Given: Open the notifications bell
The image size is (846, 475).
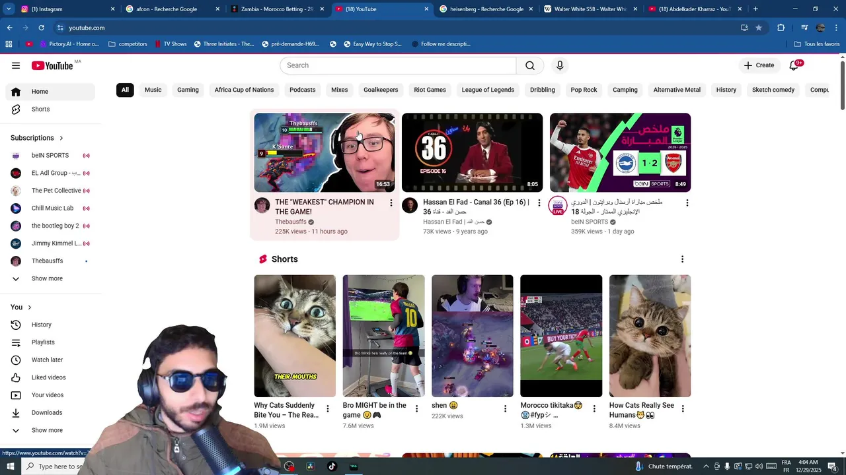Looking at the screenshot, I should [x=794, y=65].
